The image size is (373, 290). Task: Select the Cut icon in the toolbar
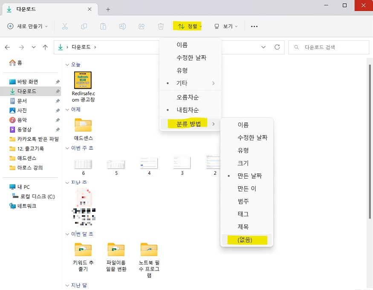(65, 26)
